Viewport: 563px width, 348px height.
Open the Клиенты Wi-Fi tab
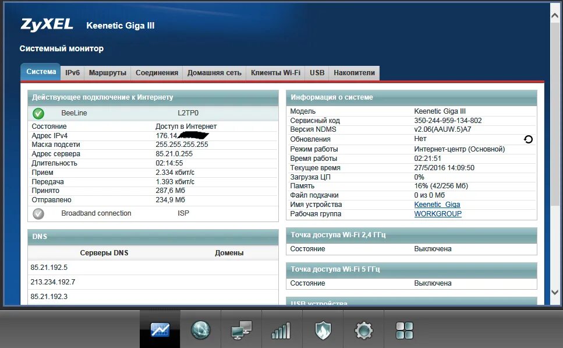pyautogui.click(x=276, y=73)
